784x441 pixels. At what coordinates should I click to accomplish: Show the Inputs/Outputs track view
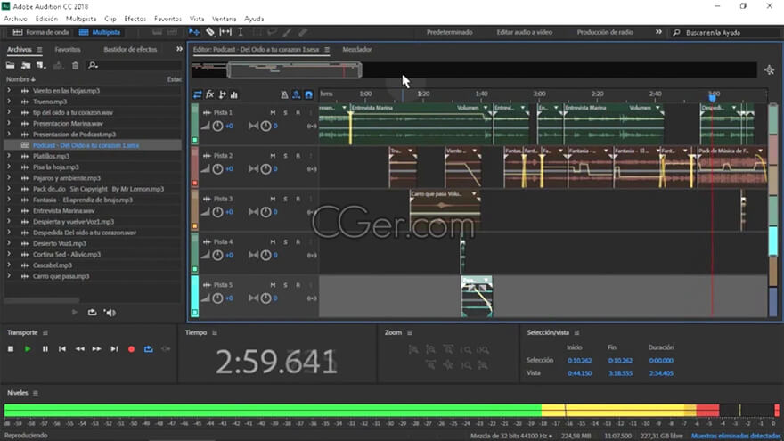pyautogui.click(x=198, y=94)
